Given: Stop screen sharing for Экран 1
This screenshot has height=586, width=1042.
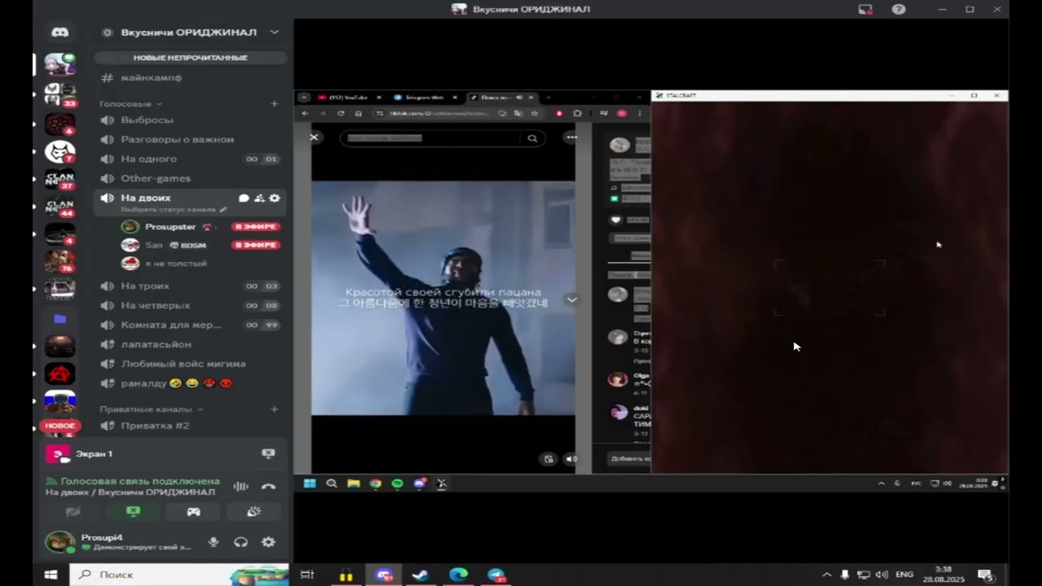Looking at the screenshot, I should tap(268, 453).
